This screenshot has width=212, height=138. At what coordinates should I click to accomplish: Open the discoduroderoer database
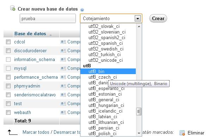[30, 50]
